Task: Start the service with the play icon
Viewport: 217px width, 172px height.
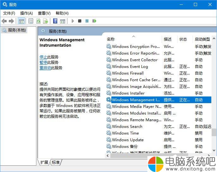Action: click(73, 21)
